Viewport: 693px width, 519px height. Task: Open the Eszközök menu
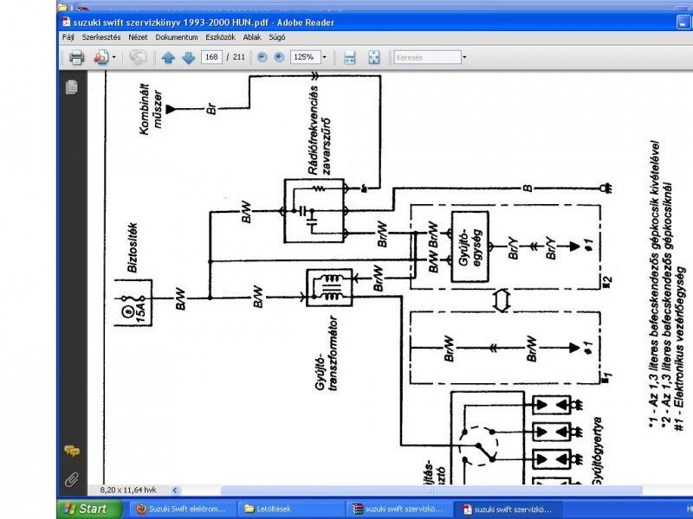tap(220, 37)
